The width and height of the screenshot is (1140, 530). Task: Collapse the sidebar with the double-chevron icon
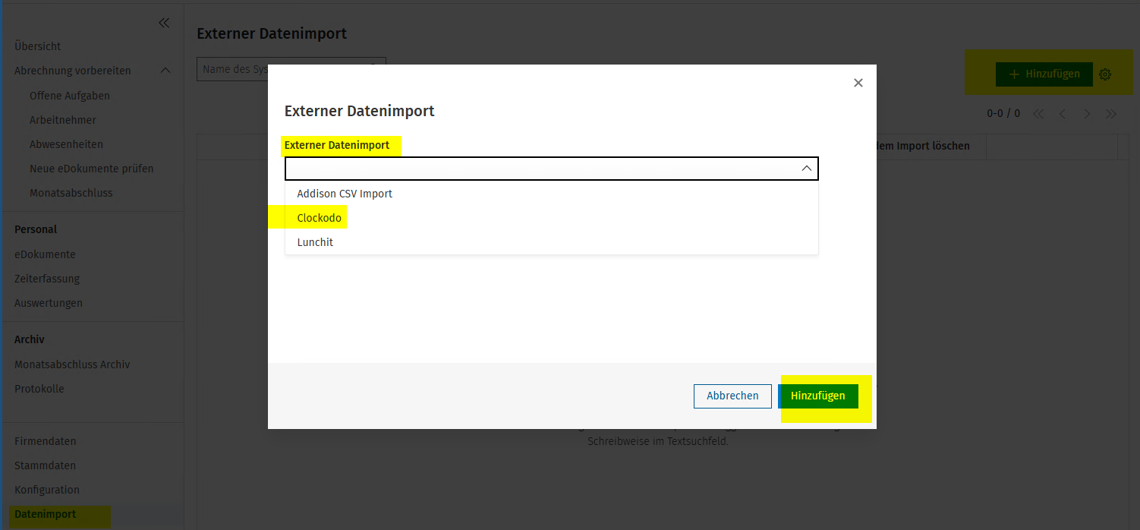[x=164, y=24]
